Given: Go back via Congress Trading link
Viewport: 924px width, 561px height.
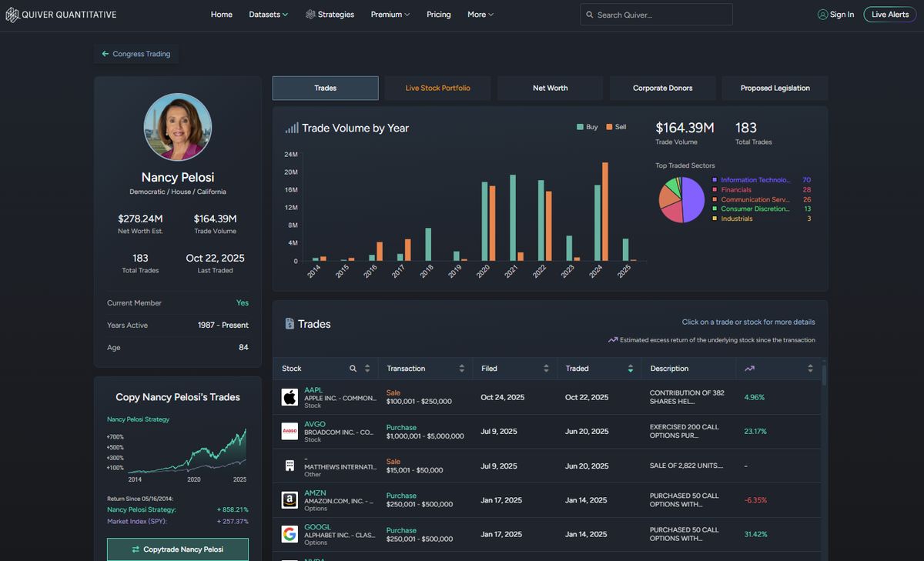Looking at the screenshot, I should click(x=136, y=54).
